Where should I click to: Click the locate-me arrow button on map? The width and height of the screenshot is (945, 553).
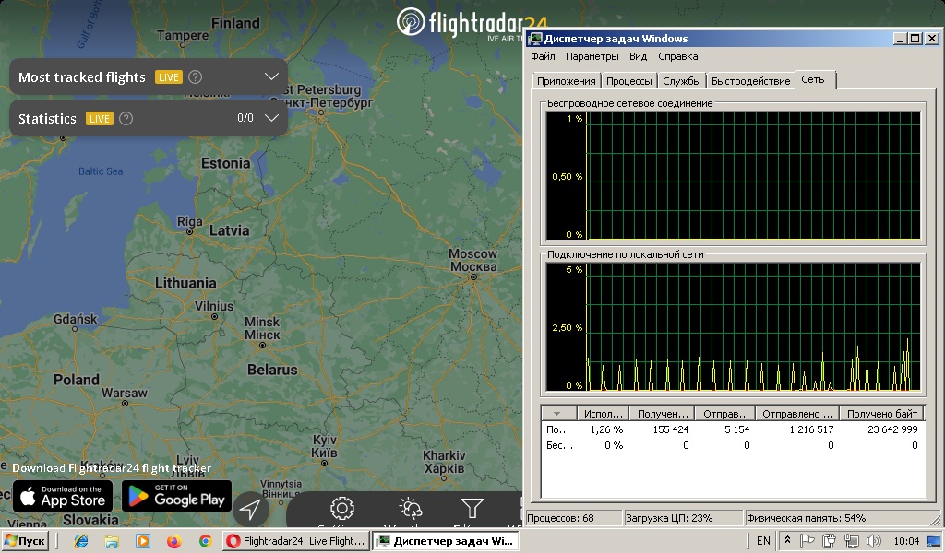[249, 509]
